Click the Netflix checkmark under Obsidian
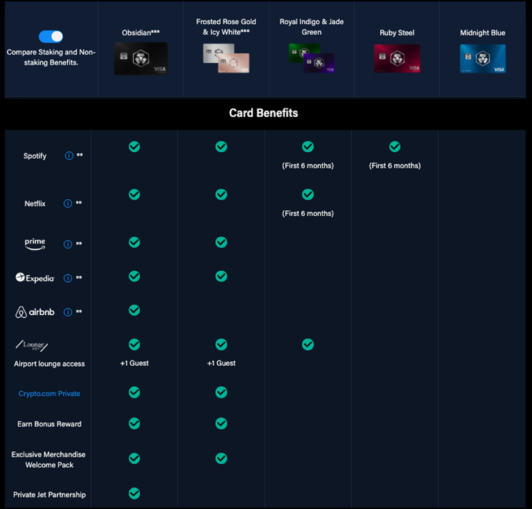Screen dimensions: 532x509 coord(134,194)
